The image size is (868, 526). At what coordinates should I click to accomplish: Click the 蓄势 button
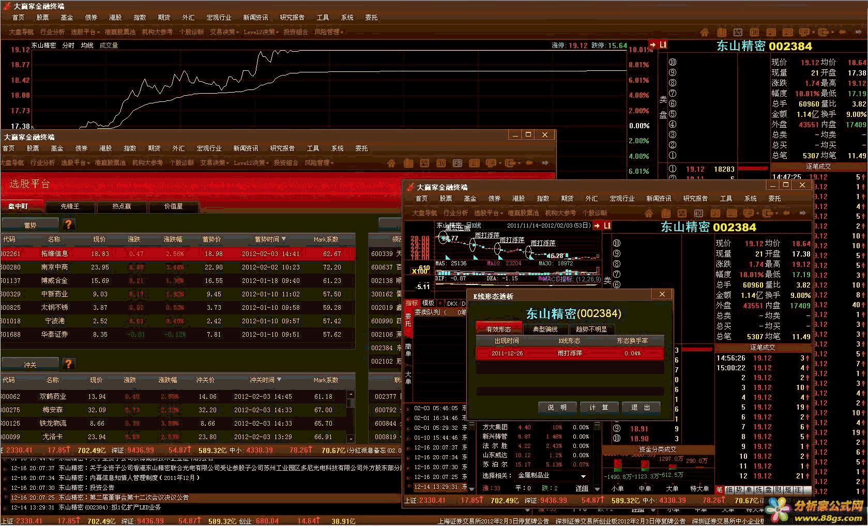click(30, 225)
